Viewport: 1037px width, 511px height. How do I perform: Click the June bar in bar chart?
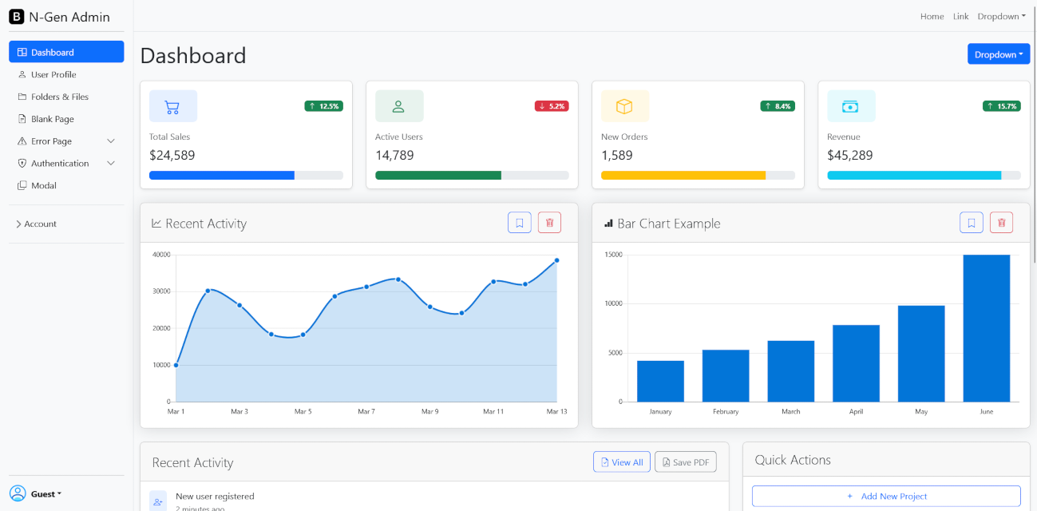pos(986,328)
